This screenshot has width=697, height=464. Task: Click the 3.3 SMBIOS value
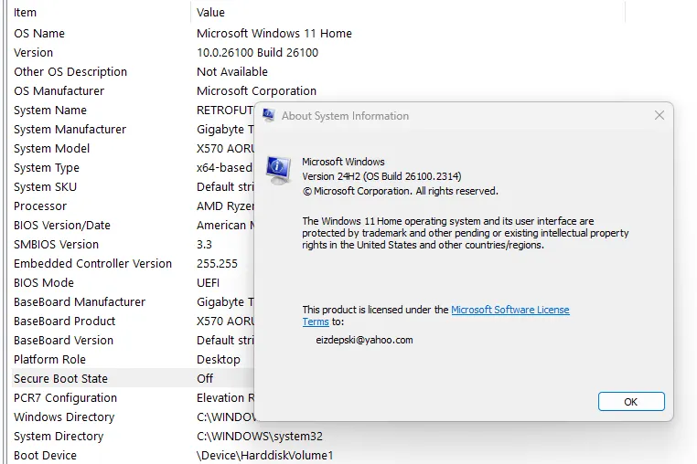(205, 244)
